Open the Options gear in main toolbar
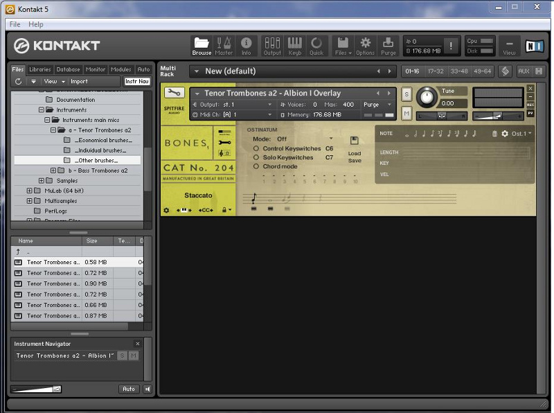Screen dimensions: 554x413 (x=365, y=46)
